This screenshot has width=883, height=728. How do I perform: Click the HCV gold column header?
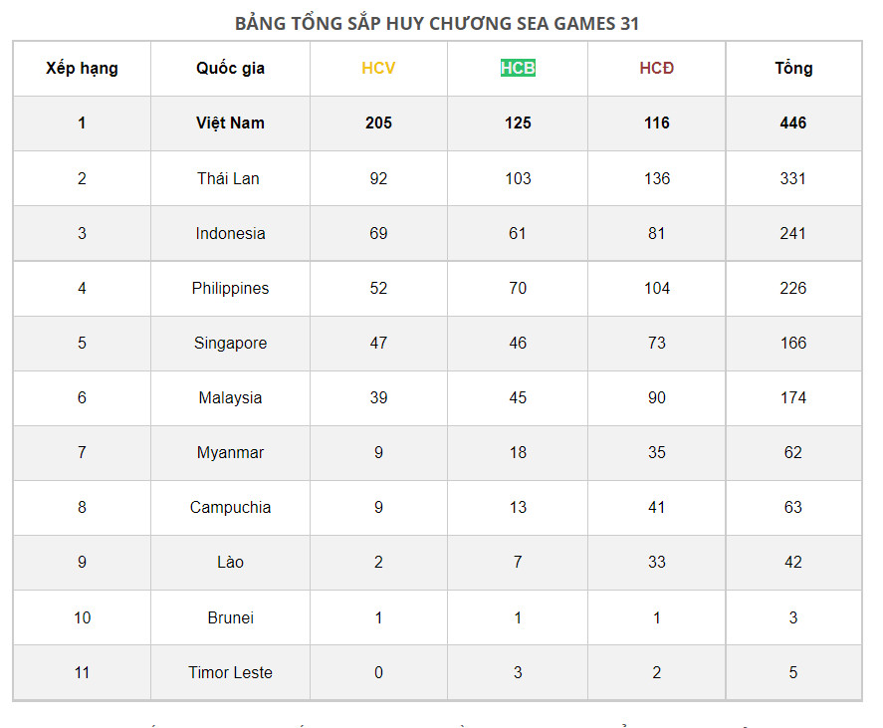pos(378,69)
